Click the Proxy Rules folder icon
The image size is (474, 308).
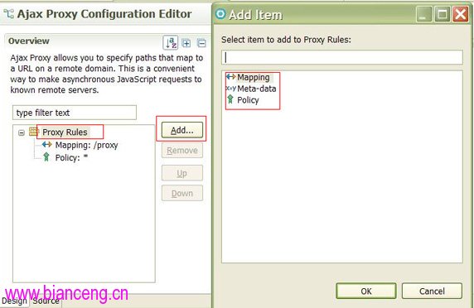[x=34, y=132]
